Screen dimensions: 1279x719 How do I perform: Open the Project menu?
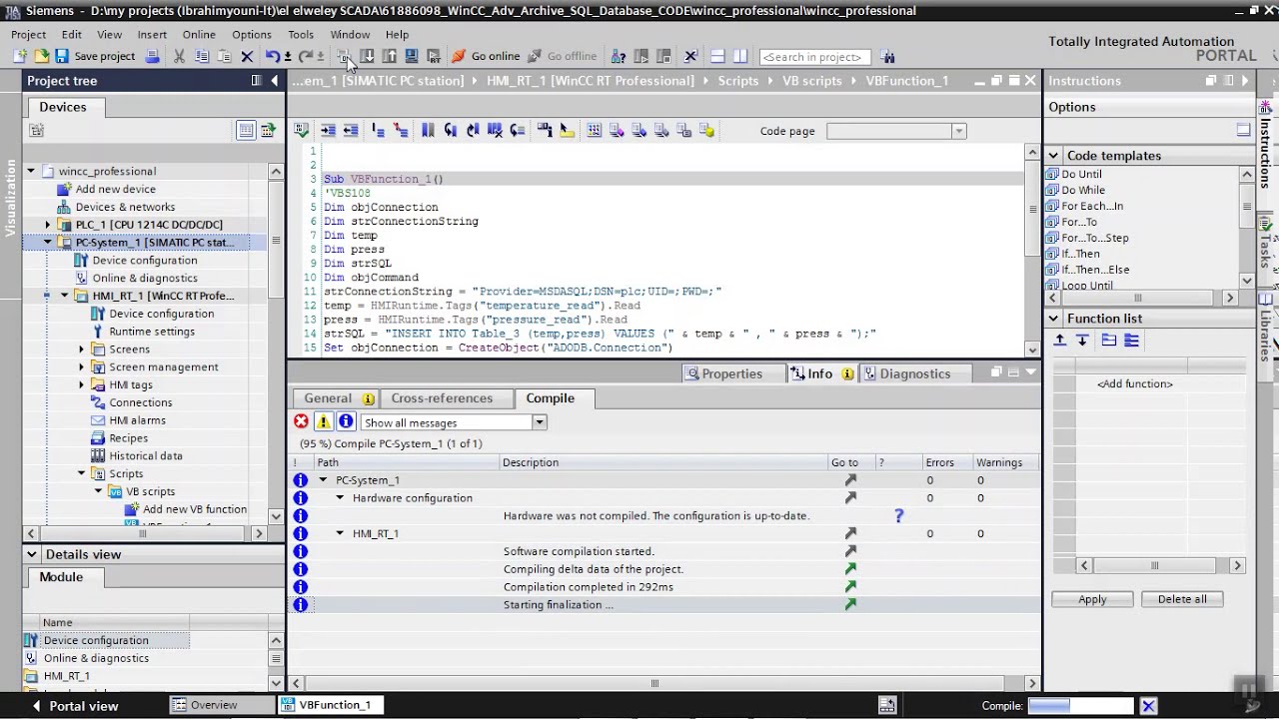[x=29, y=34]
